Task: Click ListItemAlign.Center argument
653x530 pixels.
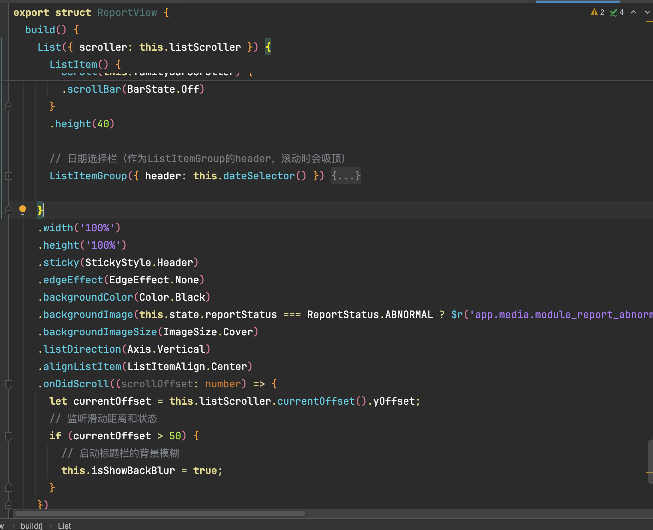Action: 187,366
